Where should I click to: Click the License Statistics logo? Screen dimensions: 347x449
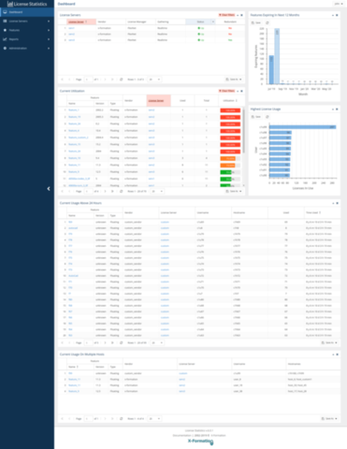(27, 4)
